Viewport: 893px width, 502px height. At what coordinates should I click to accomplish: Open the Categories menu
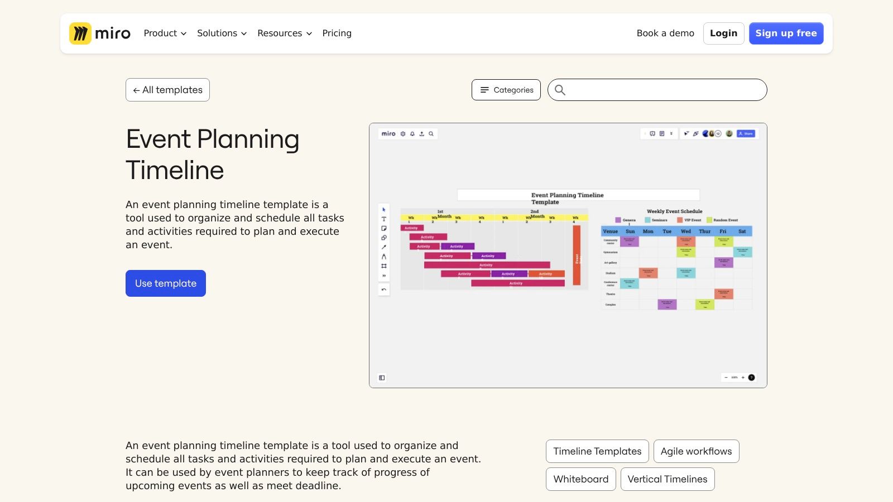(506, 90)
